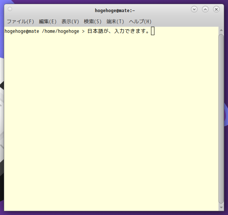This screenshot has width=228, height=215.
Task: Maximize the terminal using the up-chevron button
Action: [205, 9]
